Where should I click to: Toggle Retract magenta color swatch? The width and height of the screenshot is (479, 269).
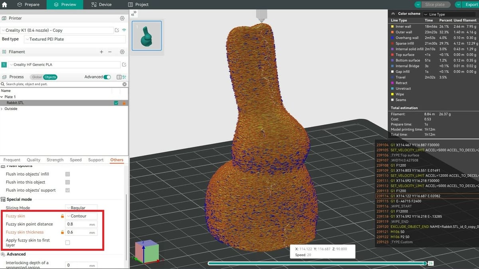[x=392, y=83]
